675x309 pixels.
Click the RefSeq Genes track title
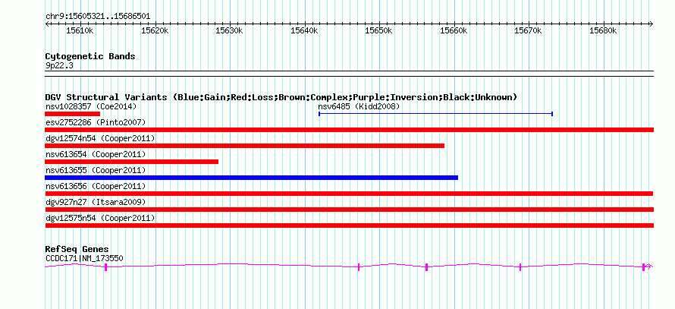77,249
